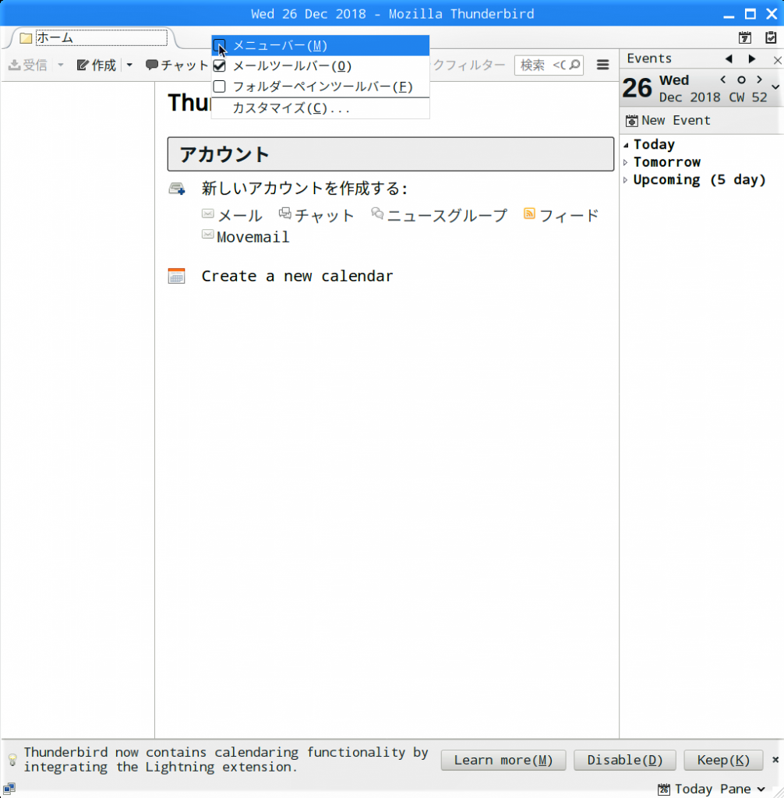
Task: Open the 作成 dropdown arrow
Action: [129, 65]
